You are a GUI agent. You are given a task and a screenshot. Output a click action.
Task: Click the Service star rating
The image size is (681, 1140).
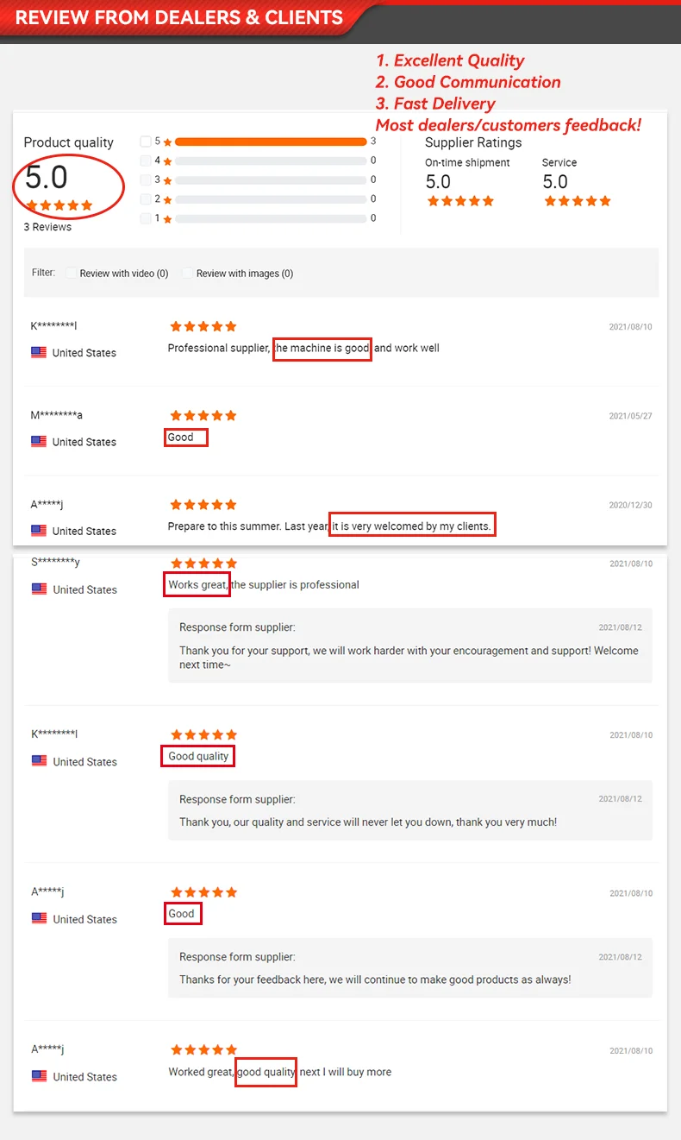tap(578, 201)
